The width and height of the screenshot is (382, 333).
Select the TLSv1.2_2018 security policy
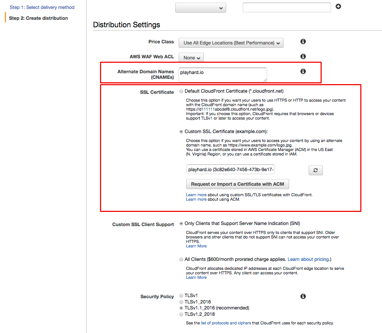pos(181,314)
